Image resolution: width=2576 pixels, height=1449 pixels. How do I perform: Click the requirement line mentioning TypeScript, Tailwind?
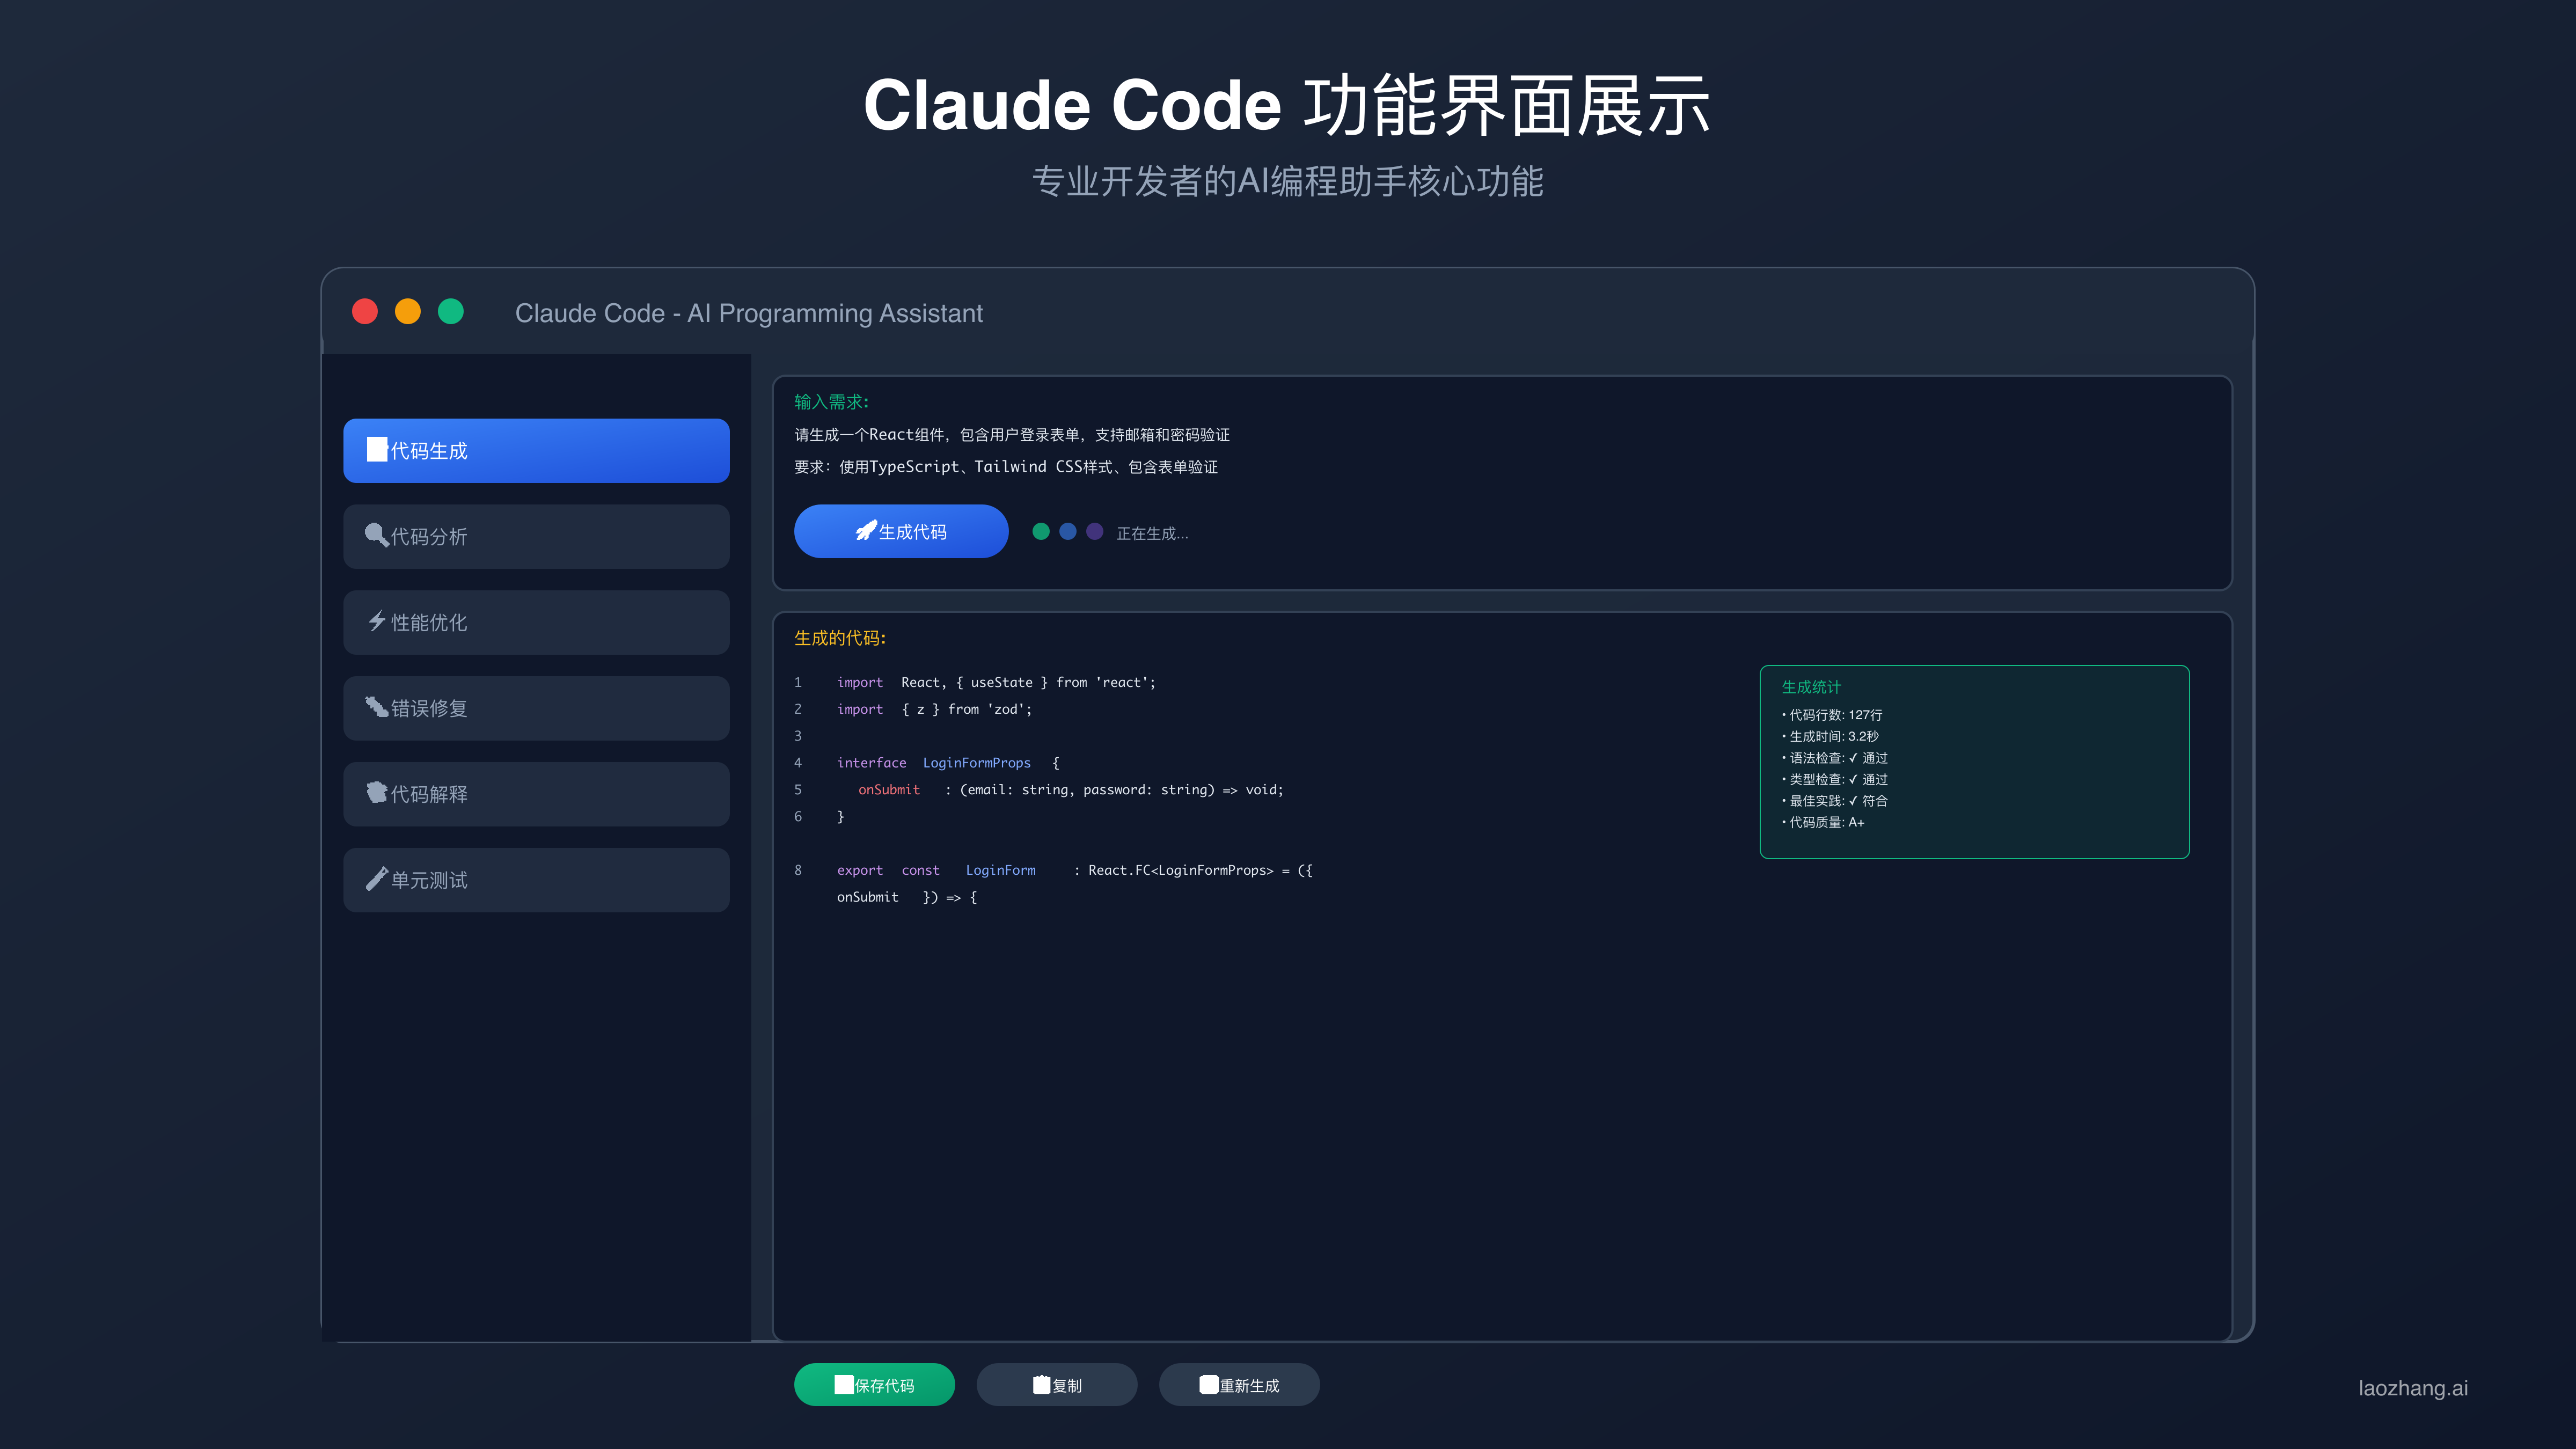[1006, 467]
